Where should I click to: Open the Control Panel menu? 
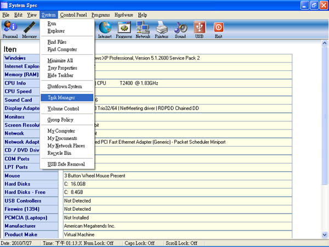pyautogui.click(x=73, y=15)
